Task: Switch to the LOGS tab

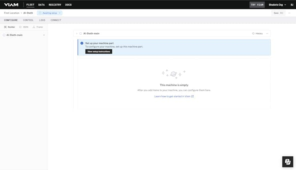Action: (42, 20)
